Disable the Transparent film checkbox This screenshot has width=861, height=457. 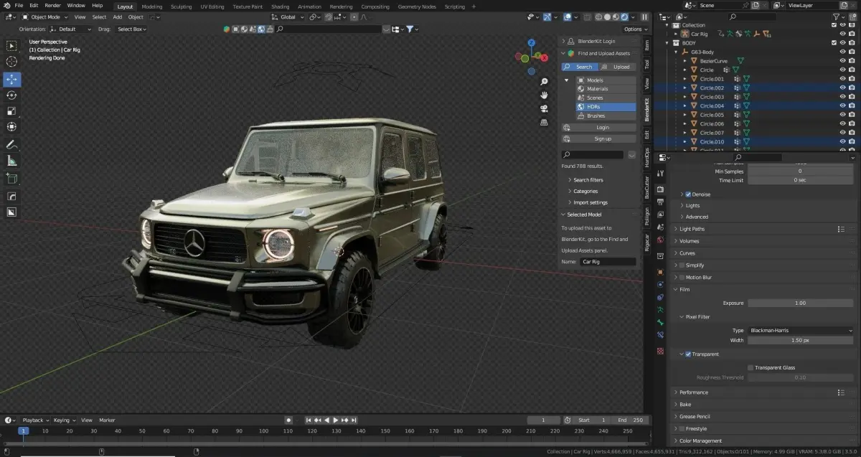(688, 354)
